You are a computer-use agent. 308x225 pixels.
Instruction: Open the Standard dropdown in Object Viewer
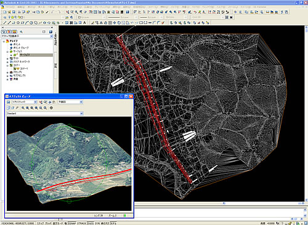81,113
